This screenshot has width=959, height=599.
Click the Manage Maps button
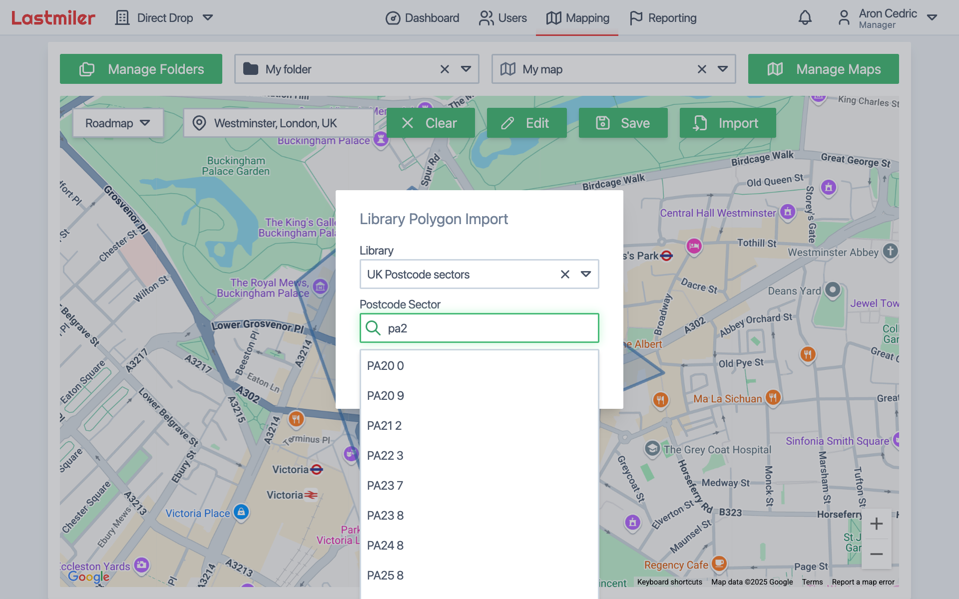[x=823, y=69]
